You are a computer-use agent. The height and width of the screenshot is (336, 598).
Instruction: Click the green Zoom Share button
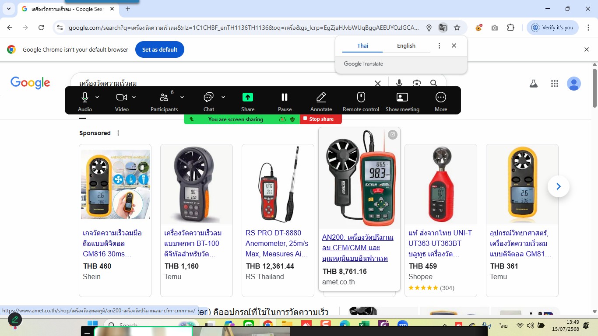click(x=248, y=101)
